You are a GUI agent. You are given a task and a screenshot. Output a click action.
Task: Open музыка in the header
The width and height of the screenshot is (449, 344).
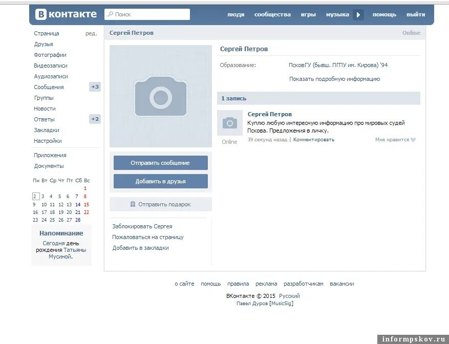click(337, 15)
